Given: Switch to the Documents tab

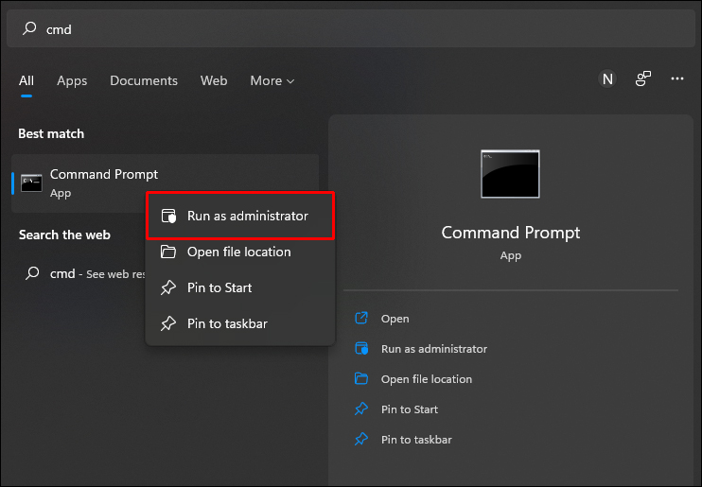Looking at the screenshot, I should point(144,81).
